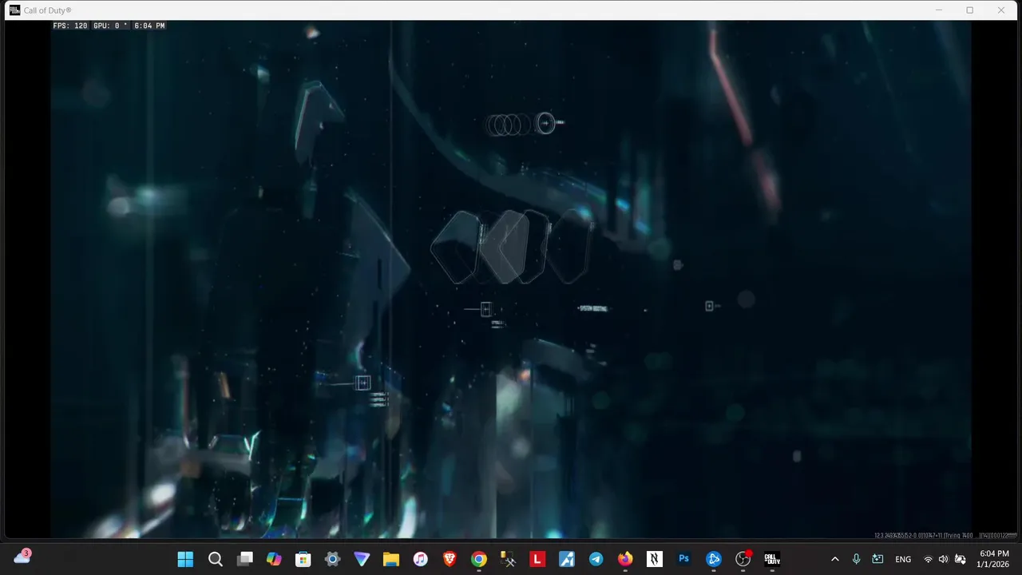1022x575 pixels.
Task: Open the wrench and screwdriver tools icon
Action: (x=509, y=559)
